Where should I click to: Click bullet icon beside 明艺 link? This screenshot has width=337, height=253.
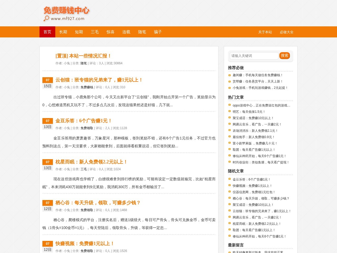230,111
